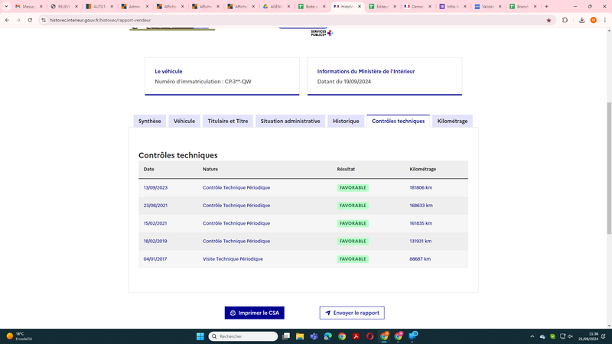Open Chrome's three-dot menu
Image resolution: width=612 pixels, height=344 pixels.
604,21
